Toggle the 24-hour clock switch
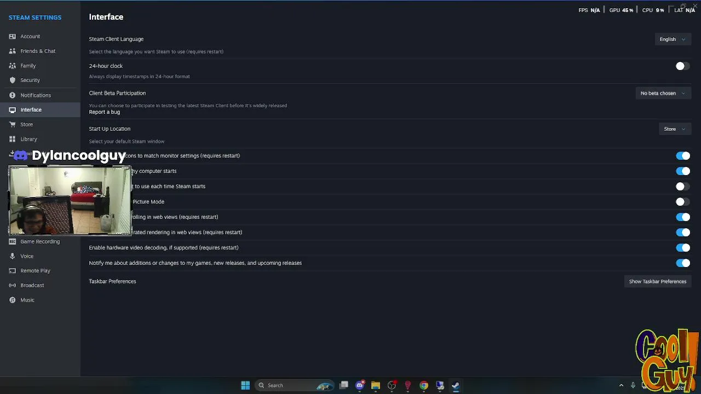701x394 pixels. coord(682,66)
